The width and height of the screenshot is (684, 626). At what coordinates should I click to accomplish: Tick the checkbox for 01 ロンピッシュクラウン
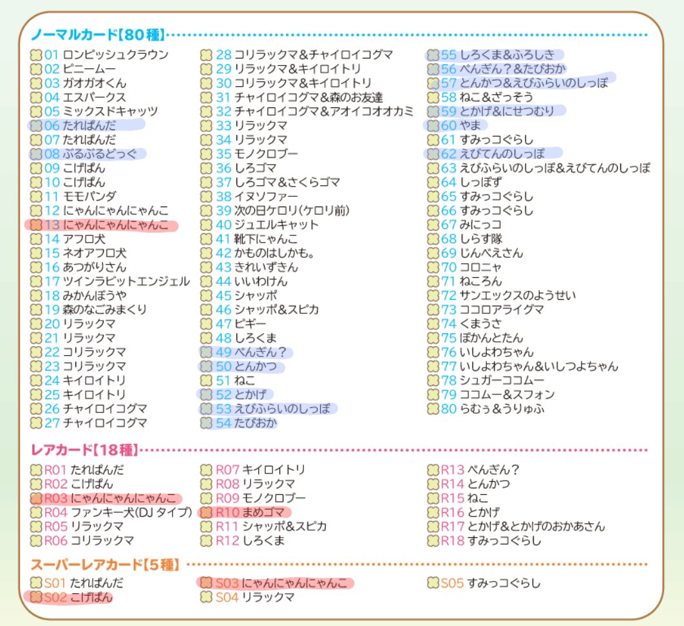[x=36, y=55]
